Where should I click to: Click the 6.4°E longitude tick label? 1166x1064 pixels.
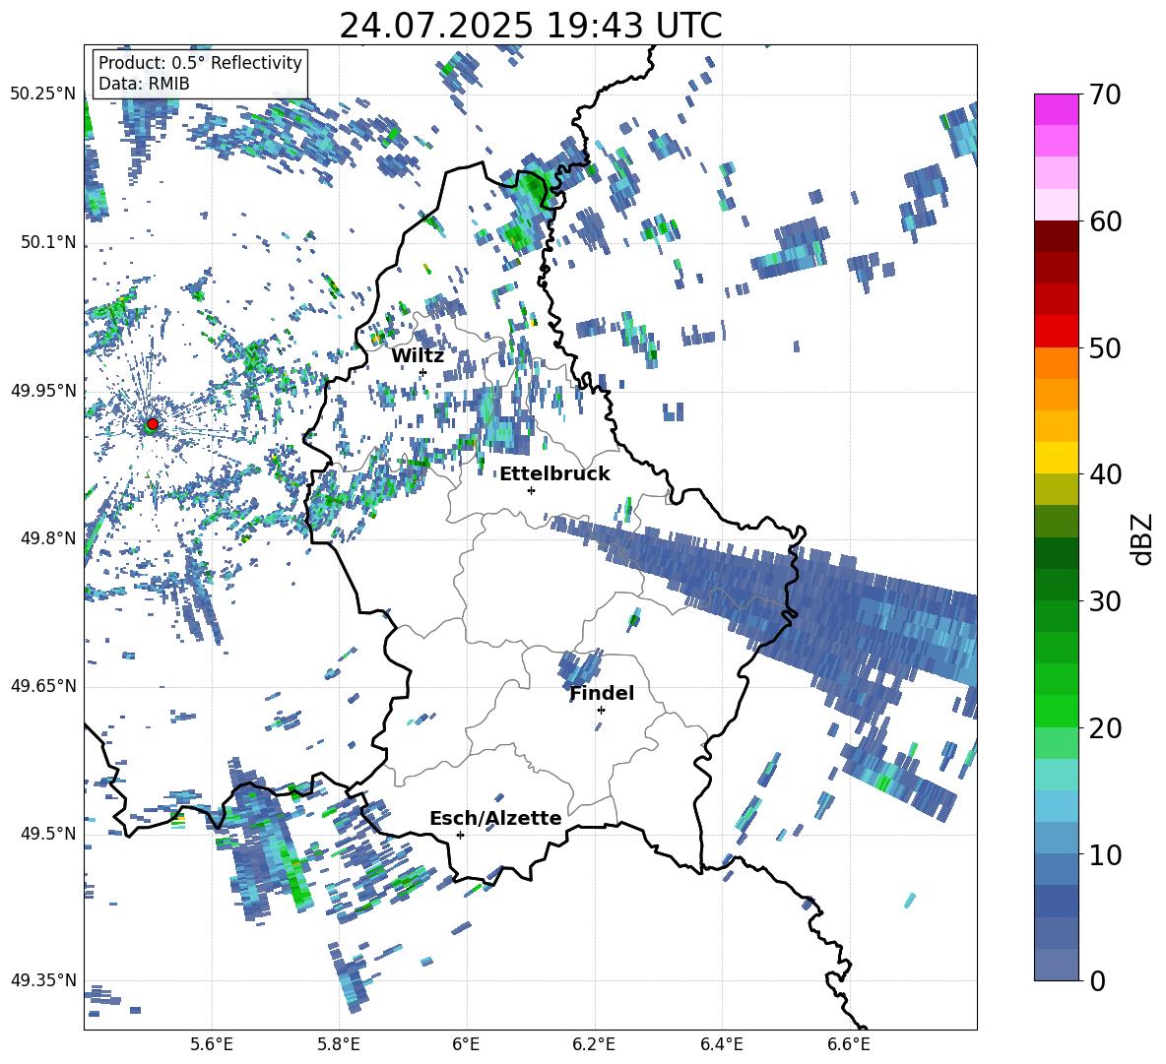tap(721, 1044)
